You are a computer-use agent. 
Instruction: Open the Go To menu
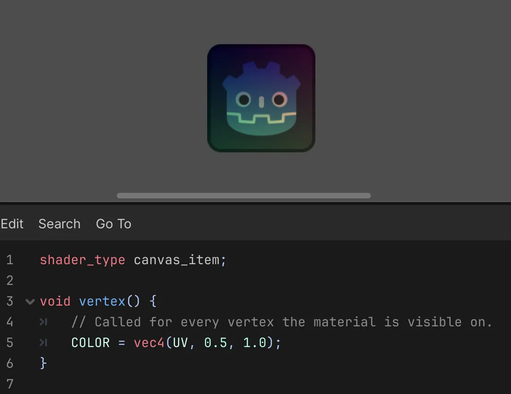tap(113, 224)
